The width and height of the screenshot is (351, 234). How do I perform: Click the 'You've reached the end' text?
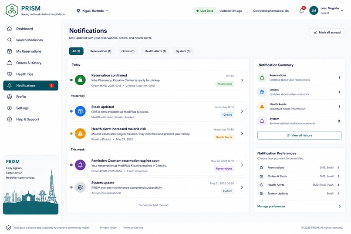click(153, 205)
